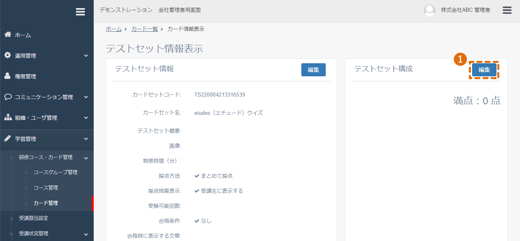Open top-right hamburger menu

click(507, 10)
